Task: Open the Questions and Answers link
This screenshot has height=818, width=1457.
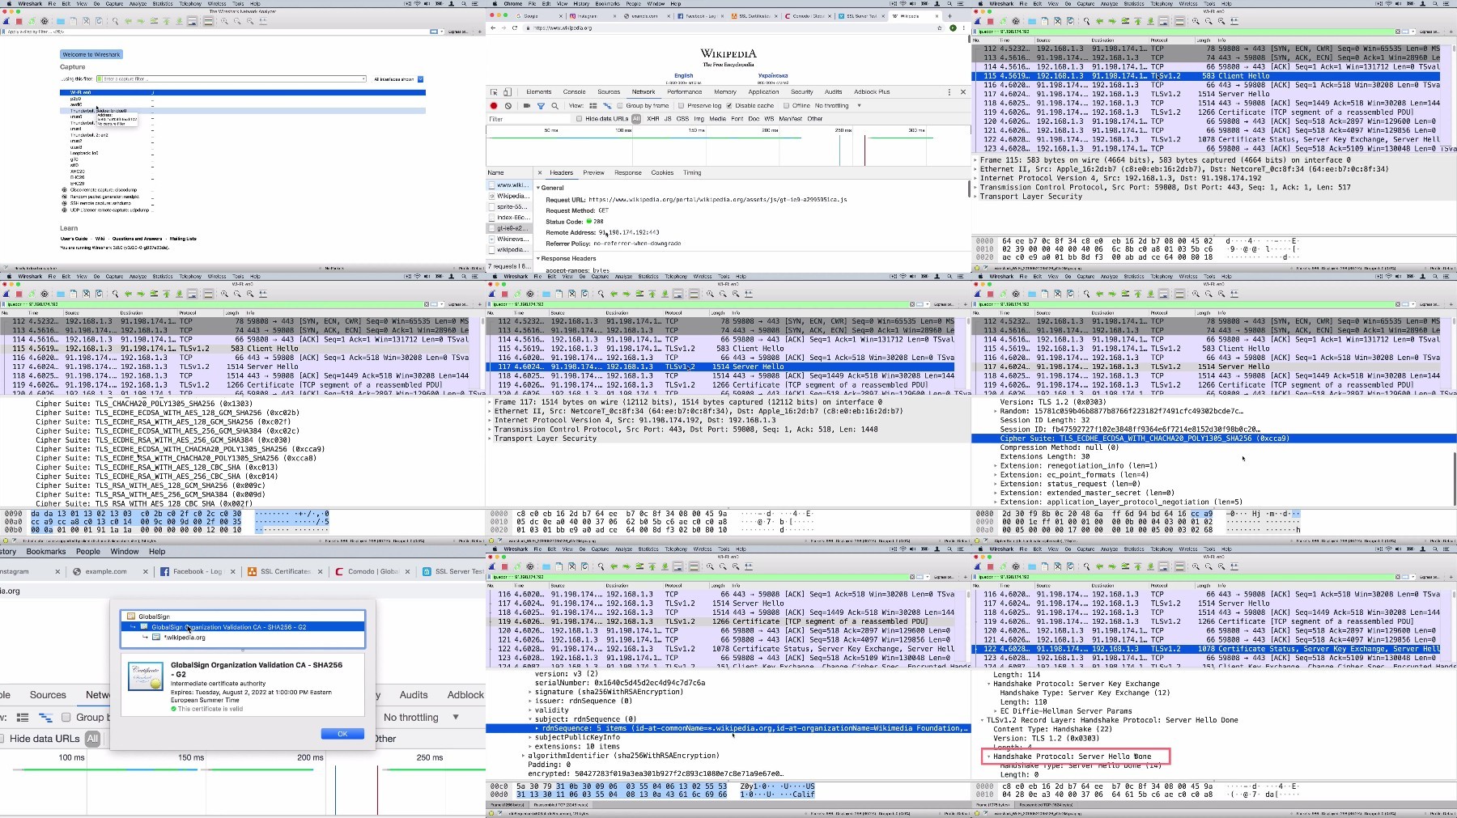Action: tap(138, 239)
